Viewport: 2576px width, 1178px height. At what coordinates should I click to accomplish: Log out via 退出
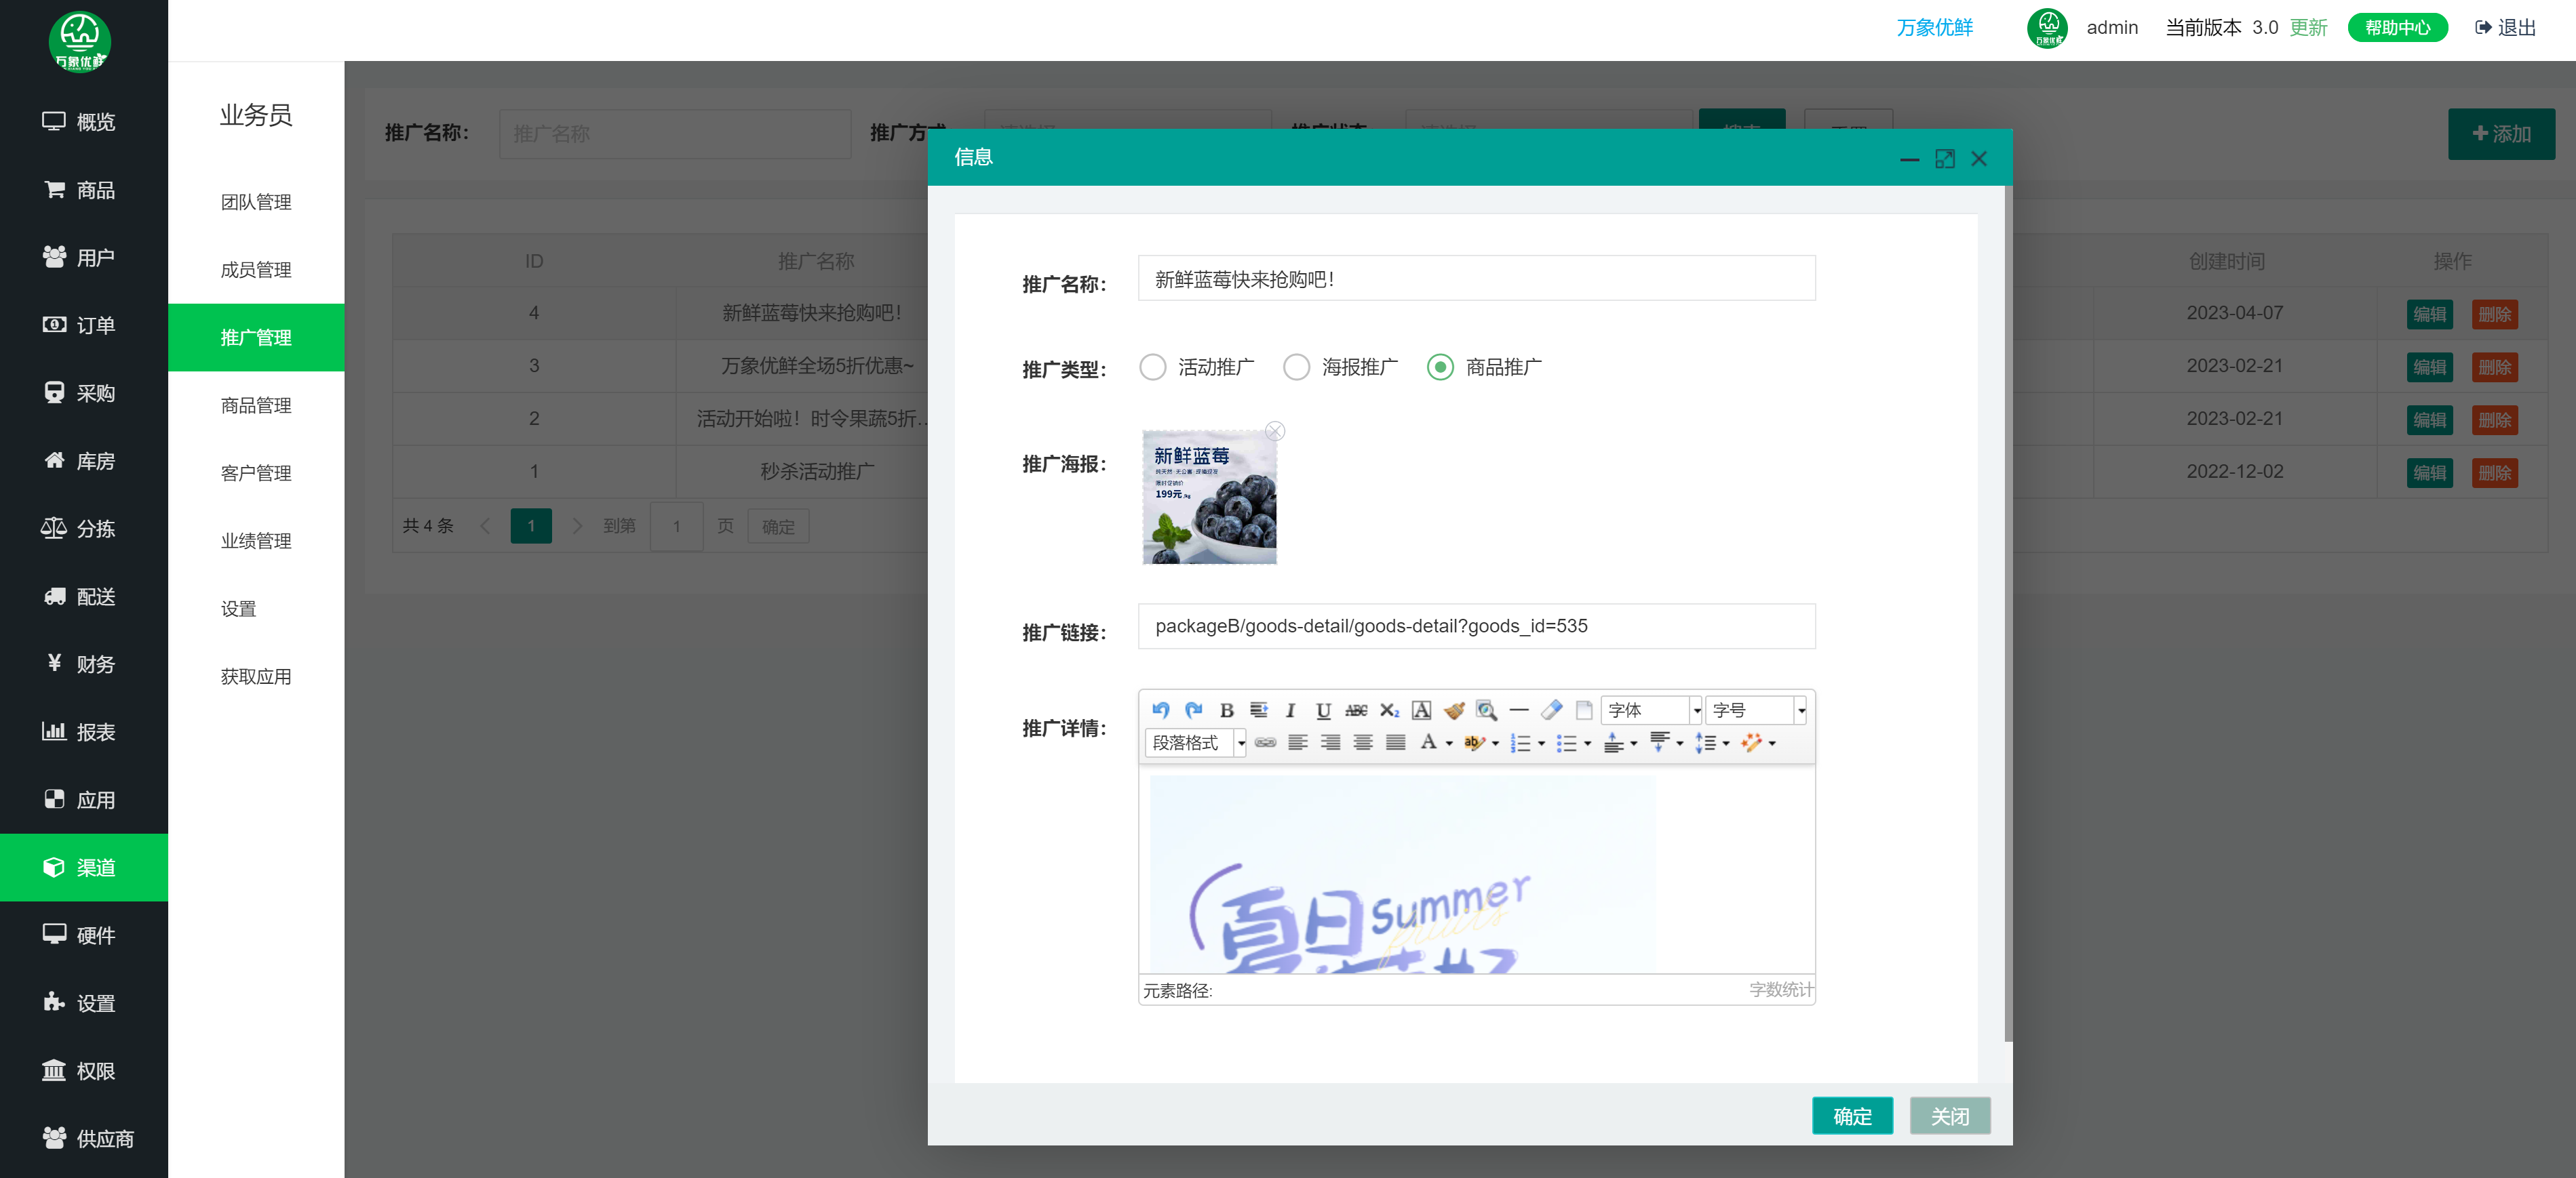[2506, 28]
